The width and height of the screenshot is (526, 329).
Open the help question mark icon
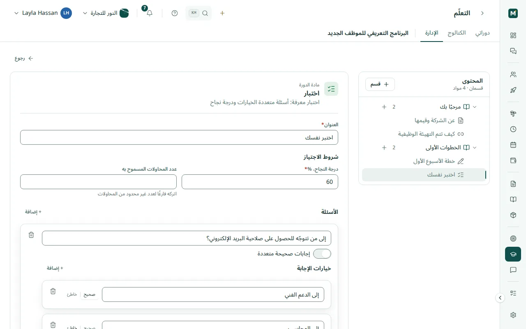click(175, 13)
